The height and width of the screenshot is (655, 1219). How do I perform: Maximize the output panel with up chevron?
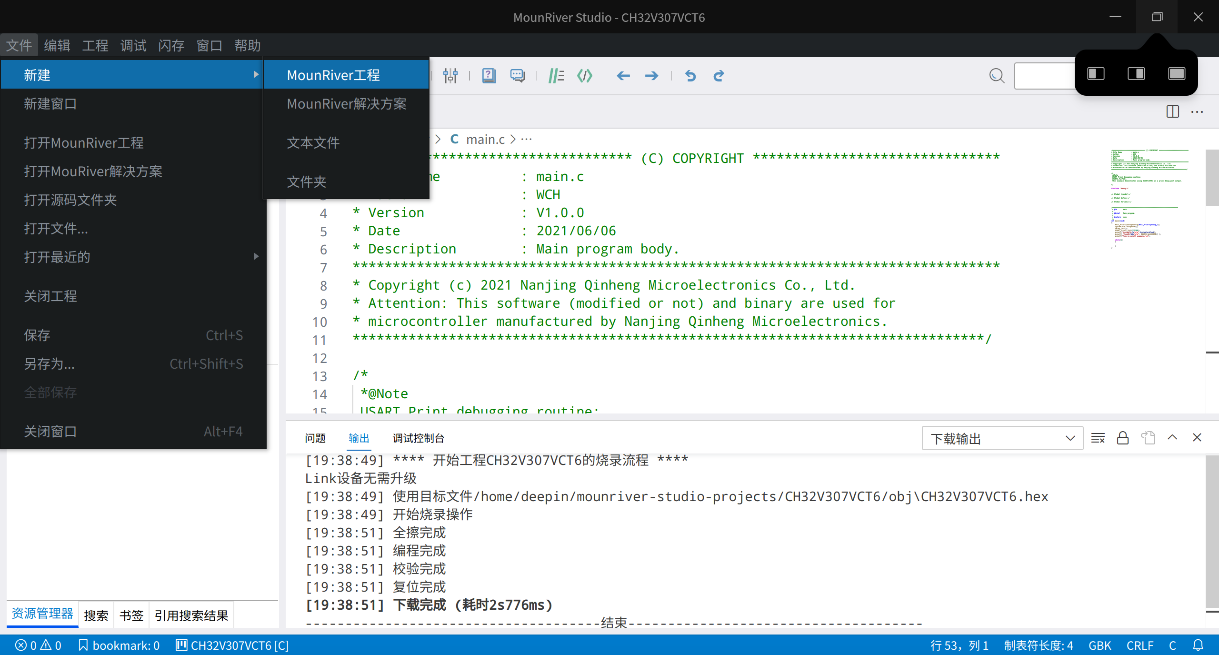[1172, 437]
